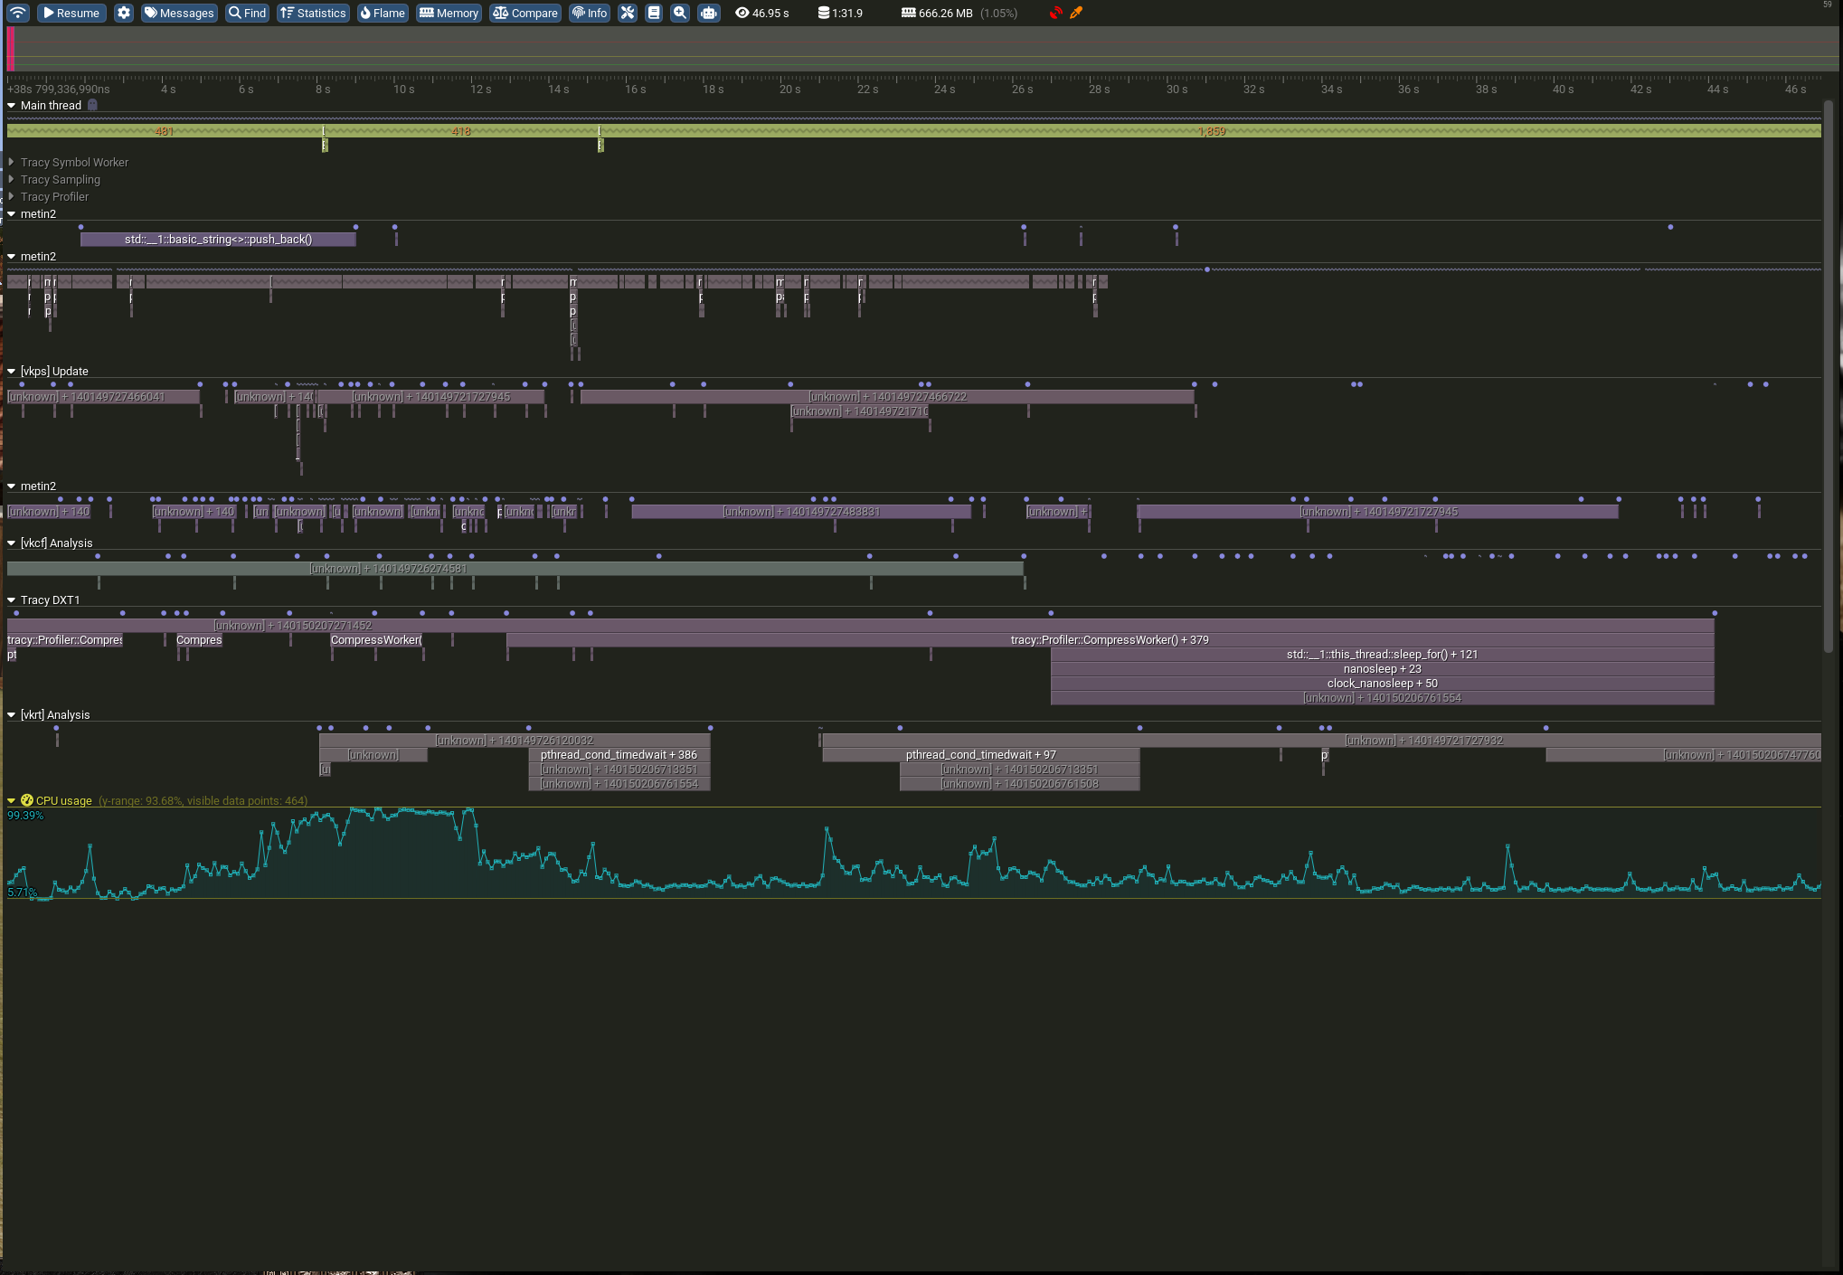This screenshot has width=1843, height=1275.
Task: Select the this_thread::sleep_for() + 121 zone
Action: pyautogui.click(x=1382, y=655)
